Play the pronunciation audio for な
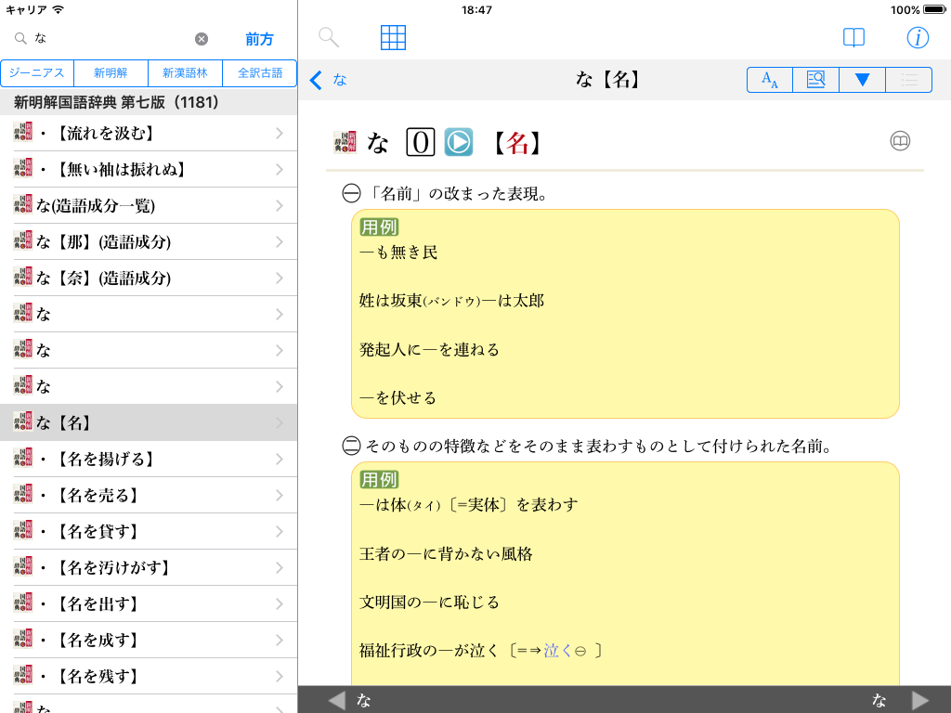This screenshot has height=713, width=951. (x=458, y=142)
